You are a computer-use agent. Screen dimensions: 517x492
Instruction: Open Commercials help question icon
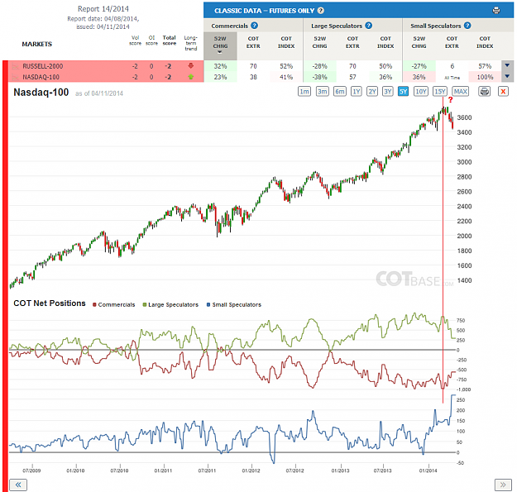(x=254, y=26)
